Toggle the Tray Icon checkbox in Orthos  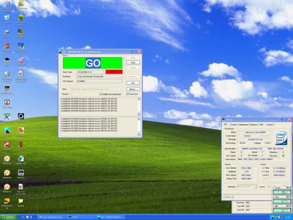pos(127,94)
